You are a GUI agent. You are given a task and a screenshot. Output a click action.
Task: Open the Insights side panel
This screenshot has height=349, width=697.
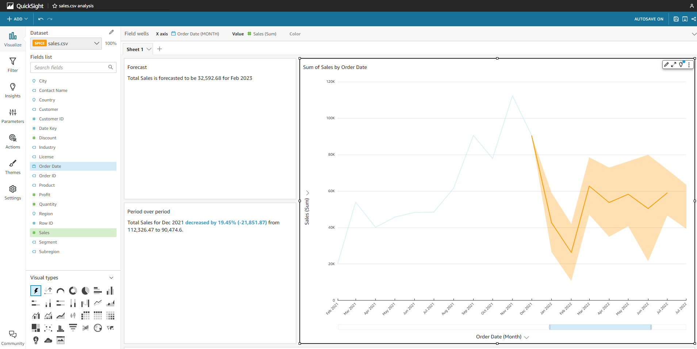coord(13,90)
